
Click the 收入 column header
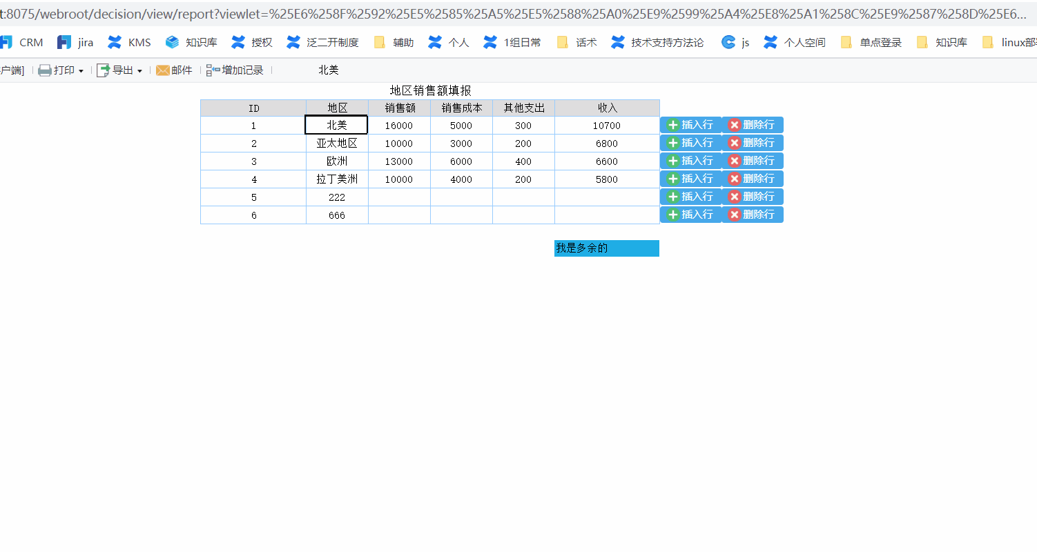(x=607, y=108)
